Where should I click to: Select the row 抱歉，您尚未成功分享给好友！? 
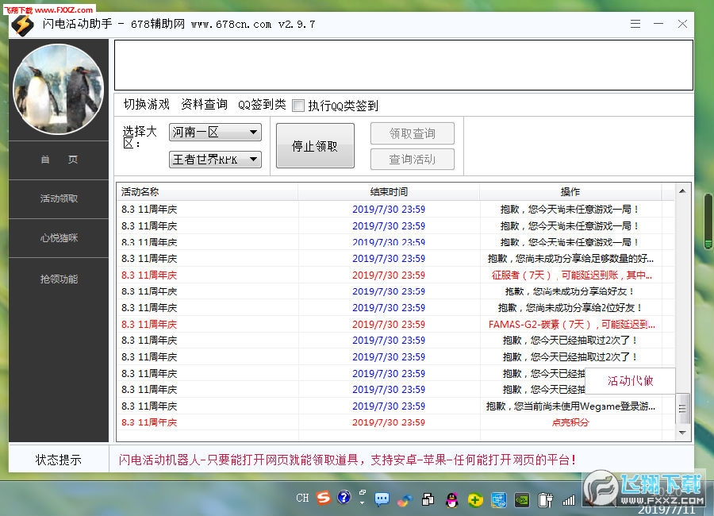[395, 291]
